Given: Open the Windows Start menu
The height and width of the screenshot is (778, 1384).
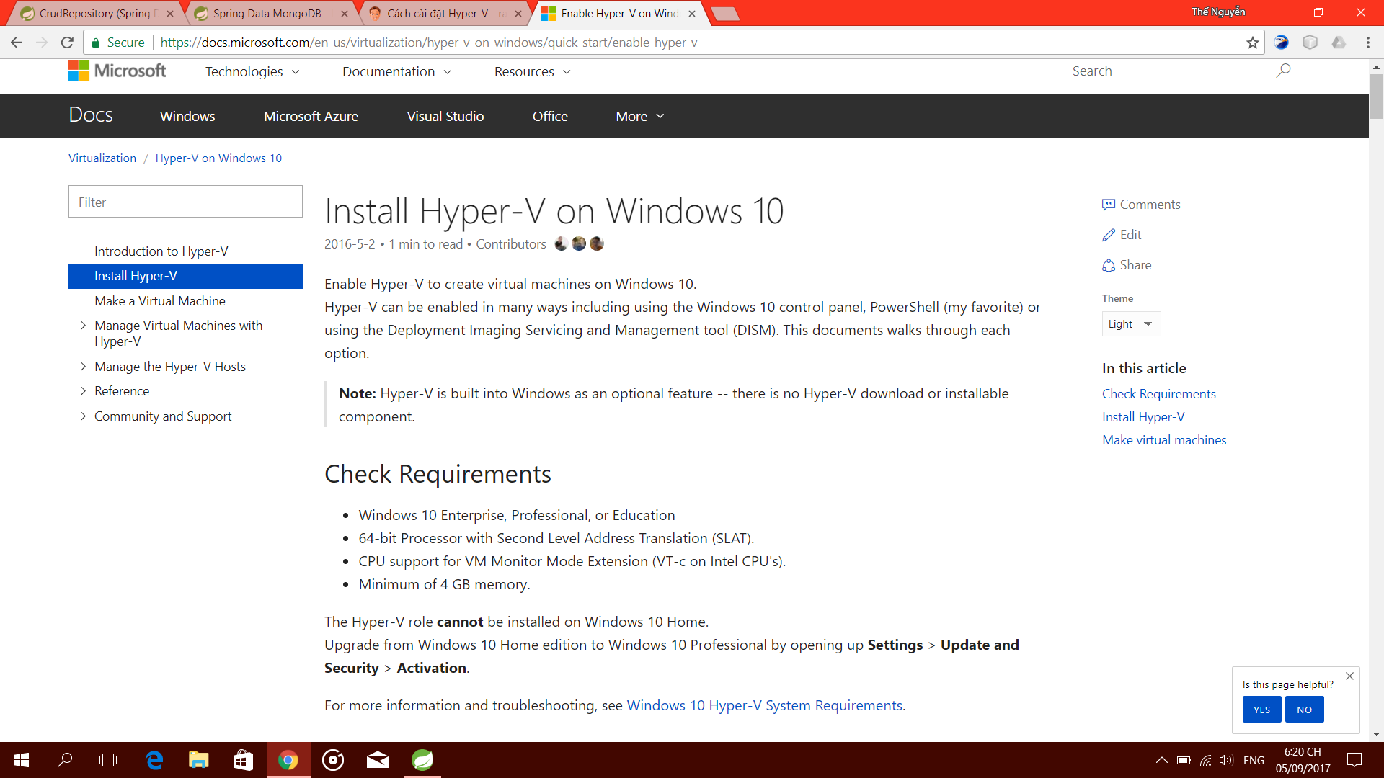Looking at the screenshot, I should click(x=22, y=760).
